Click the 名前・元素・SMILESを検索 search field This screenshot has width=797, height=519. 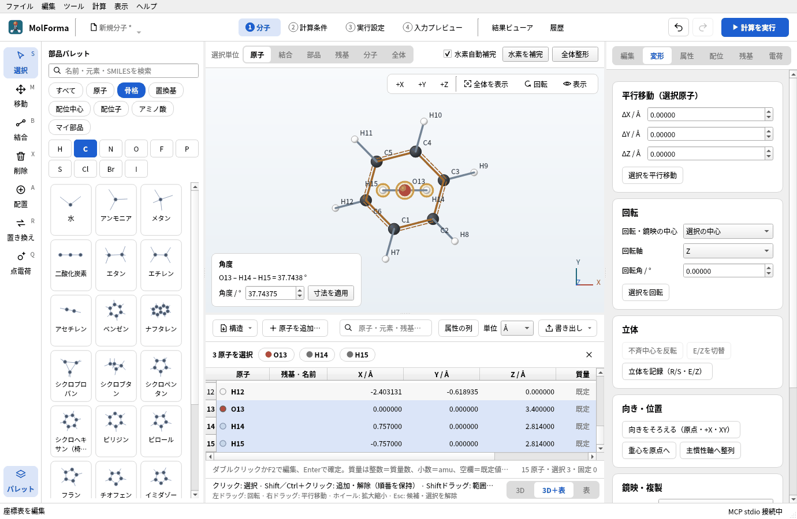tap(124, 70)
